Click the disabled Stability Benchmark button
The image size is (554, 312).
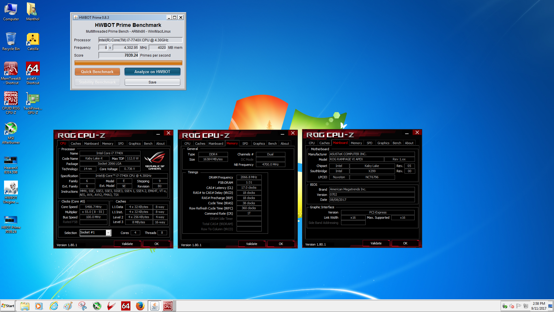[97, 82]
